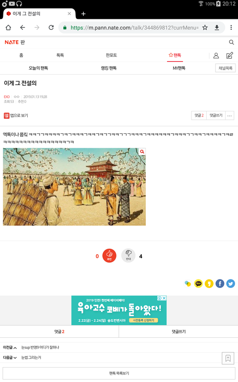Viewport: 238px width, 382px height.
Task: Click the 팬톡 목록보기 button
Action: (x=119, y=373)
